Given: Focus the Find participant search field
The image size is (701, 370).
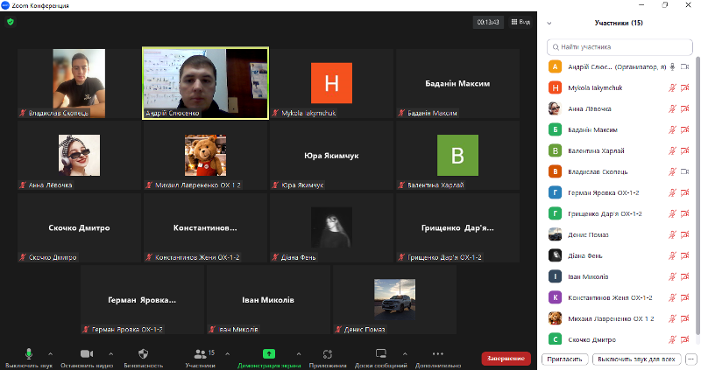Looking at the screenshot, I should pyautogui.click(x=620, y=47).
